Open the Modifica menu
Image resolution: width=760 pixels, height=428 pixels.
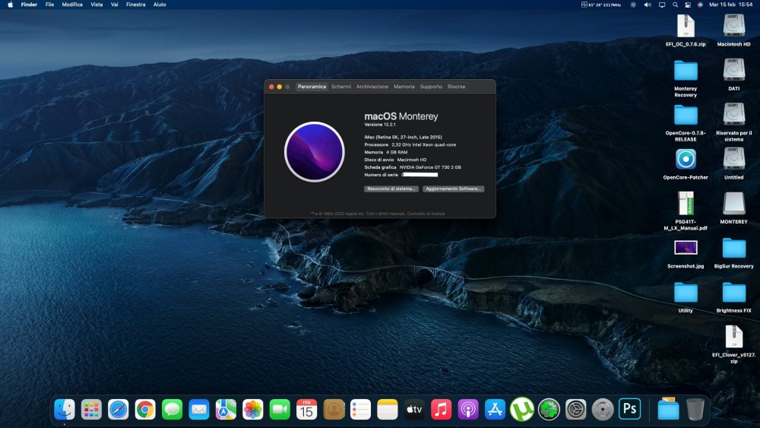[72, 5]
